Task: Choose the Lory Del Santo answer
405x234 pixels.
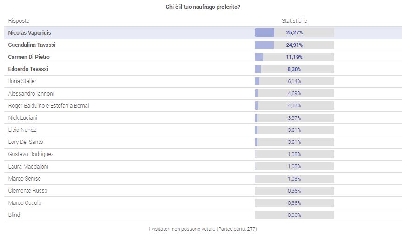Action: (26, 142)
